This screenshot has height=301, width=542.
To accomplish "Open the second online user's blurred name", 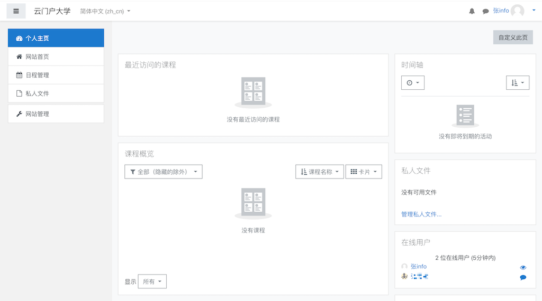I will [x=419, y=276].
